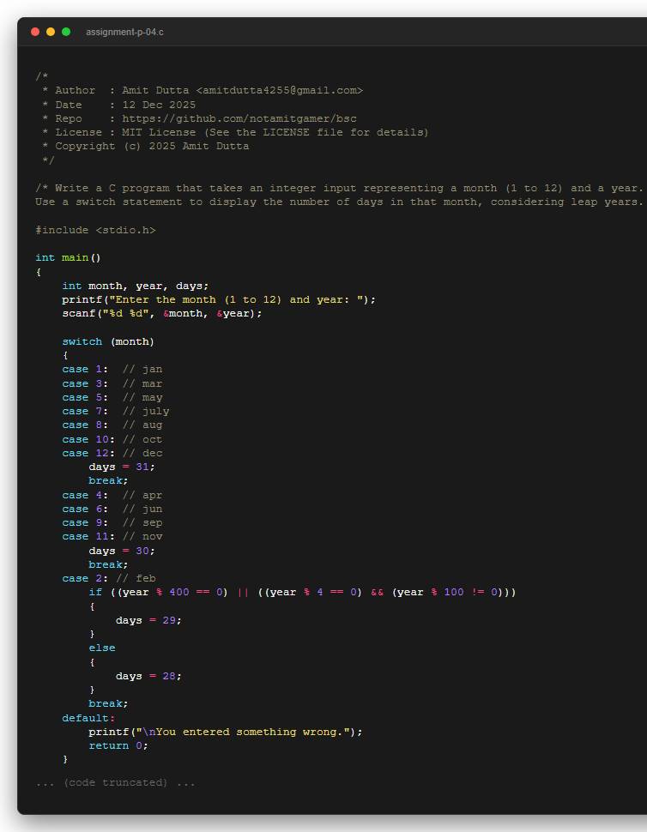Click the 'MIT License' comment line

tap(234, 132)
